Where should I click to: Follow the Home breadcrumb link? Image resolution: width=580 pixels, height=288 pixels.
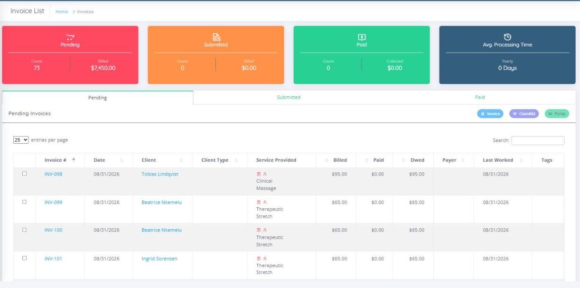coord(62,12)
